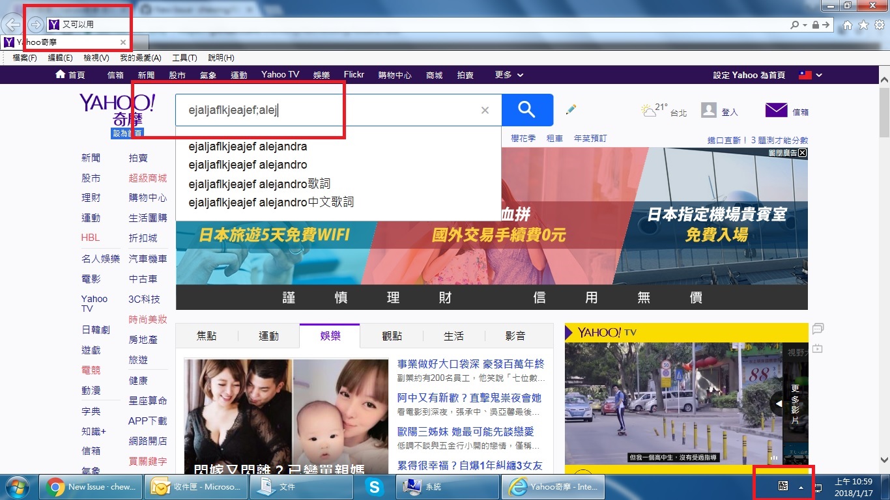Open the 檔案(F) menu
This screenshot has height=500, width=890.
coord(25,58)
